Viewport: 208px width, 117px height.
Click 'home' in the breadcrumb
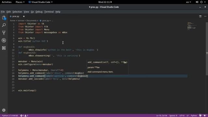coord(13,20)
